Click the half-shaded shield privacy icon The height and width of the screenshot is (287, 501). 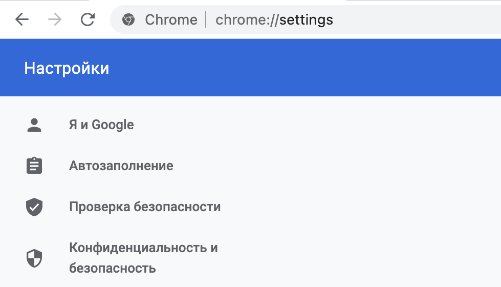pos(34,258)
